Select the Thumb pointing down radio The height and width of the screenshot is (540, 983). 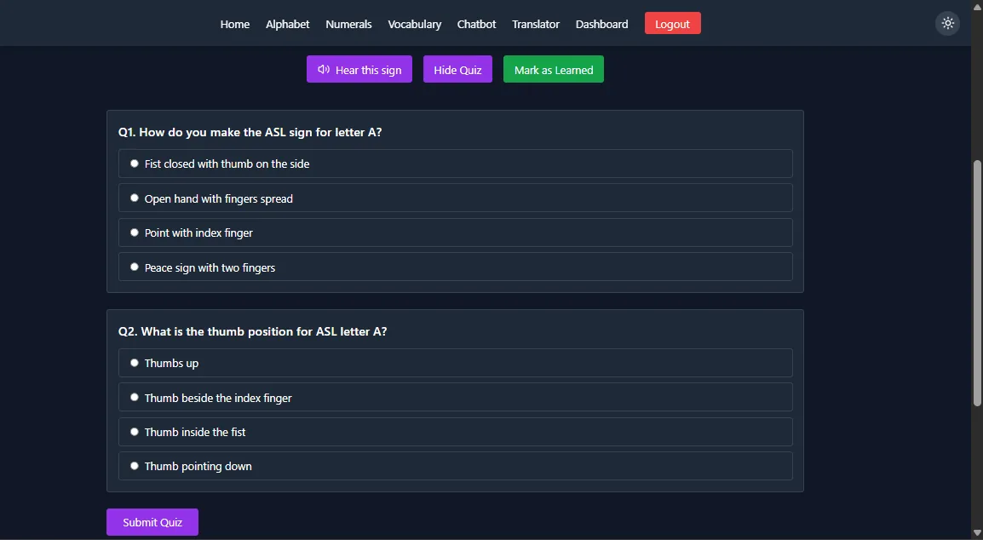[x=134, y=466]
